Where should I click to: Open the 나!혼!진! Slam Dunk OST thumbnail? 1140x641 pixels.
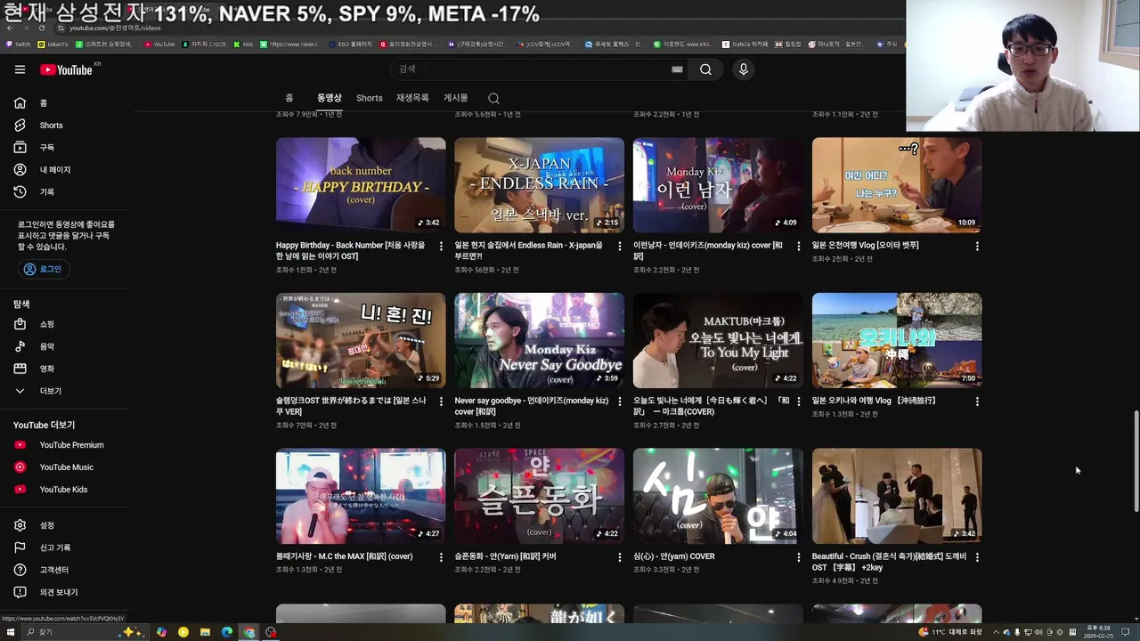click(361, 341)
